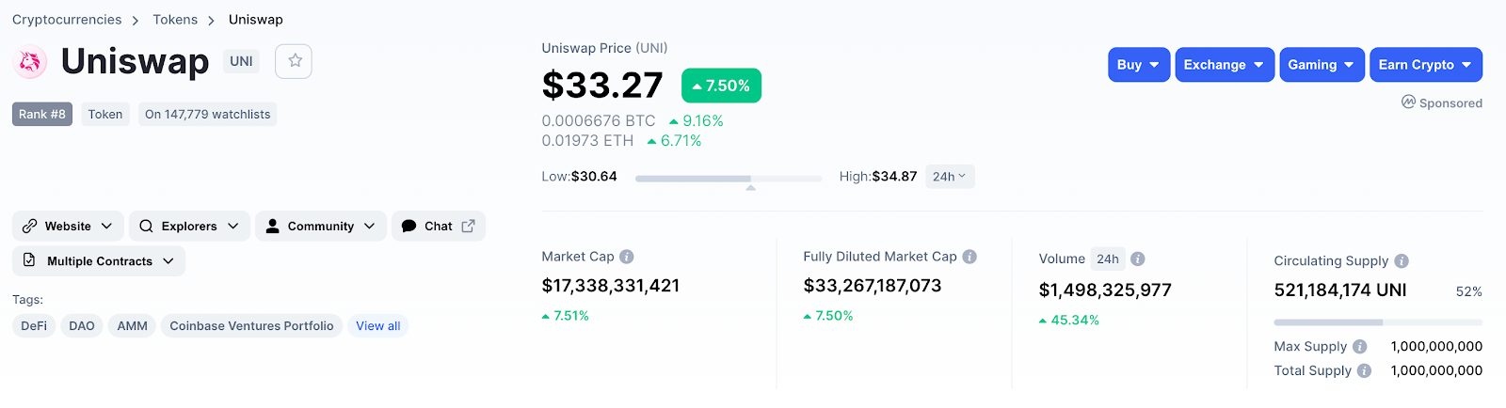Open the Earn Crypto menu

[1426, 65]
